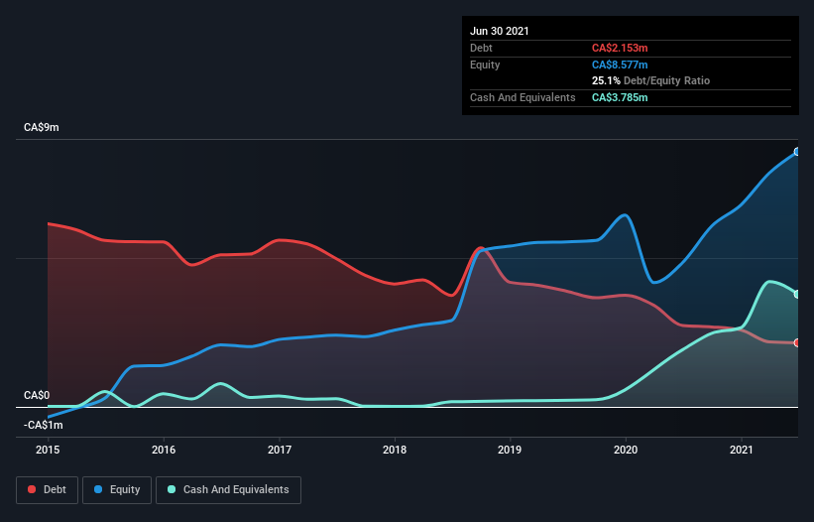The image size is (814, 522).
Task: Select the 2018 x-axis label
Action: 395,450
